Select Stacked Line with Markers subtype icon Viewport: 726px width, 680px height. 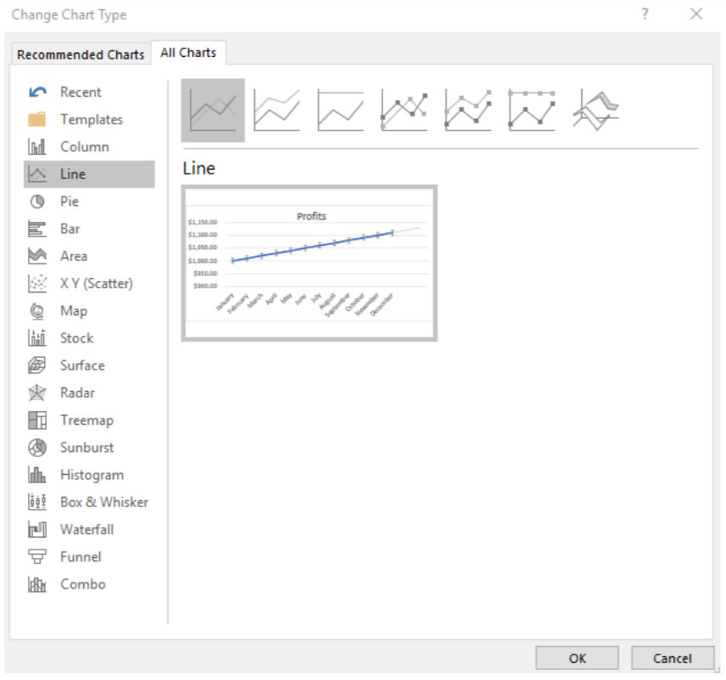pos(468,110)
